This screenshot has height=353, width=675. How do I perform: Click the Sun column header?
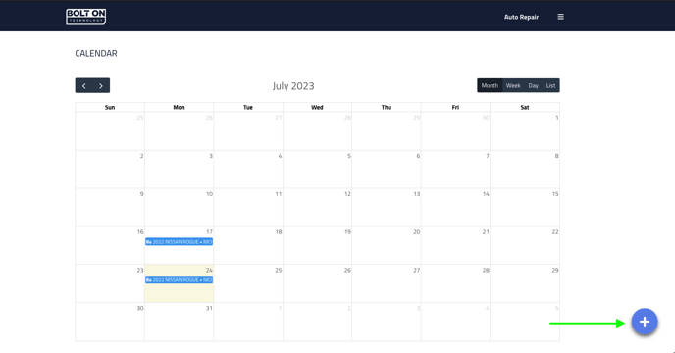click(110, 107)
